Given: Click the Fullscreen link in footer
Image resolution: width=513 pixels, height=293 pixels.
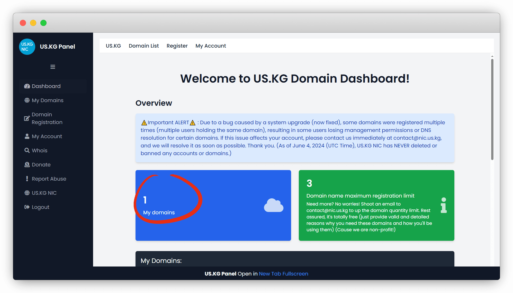Looking at the screenshot, I should tap(295, 274).
